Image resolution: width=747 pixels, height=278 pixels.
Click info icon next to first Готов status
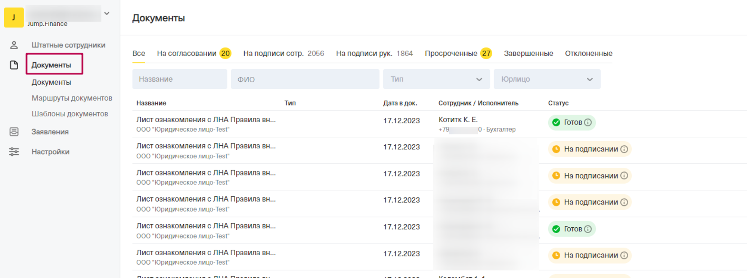pos(588,123)
